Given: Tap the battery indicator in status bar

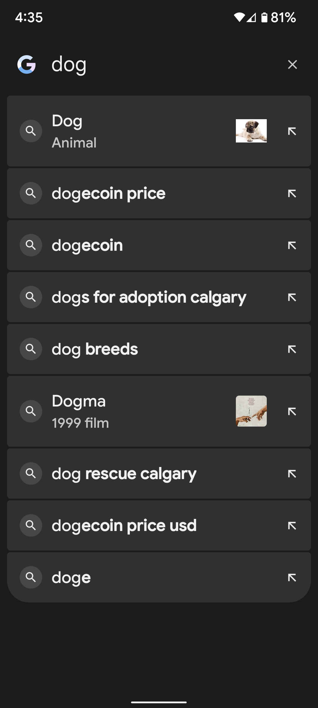Looking at the screenshot, I should [264, 17].
